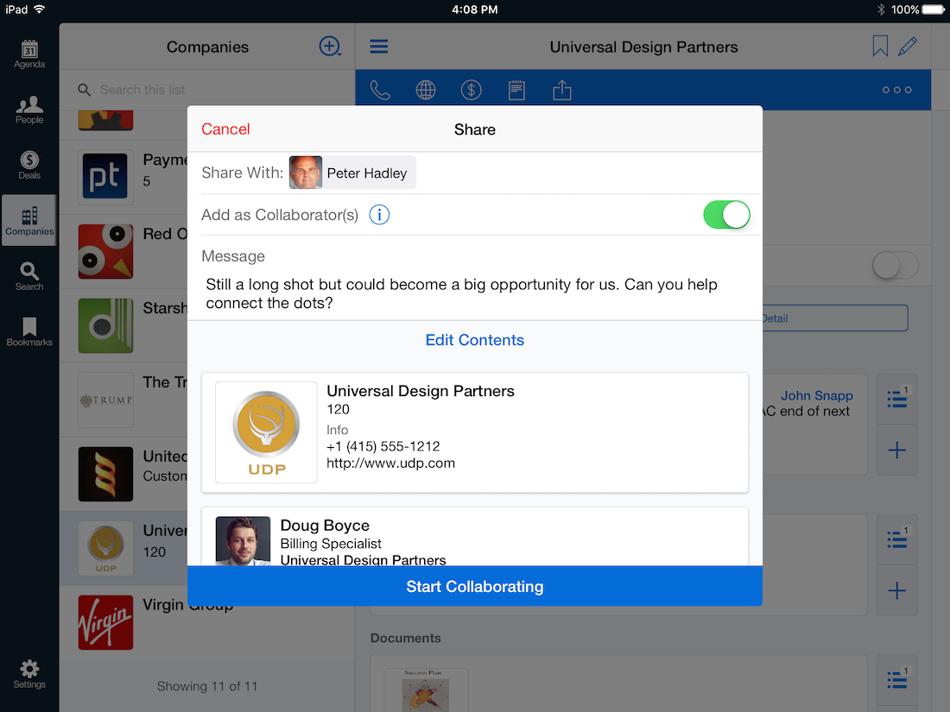
Task: Select the Red O owl logo row
Action: click(105, 251)
